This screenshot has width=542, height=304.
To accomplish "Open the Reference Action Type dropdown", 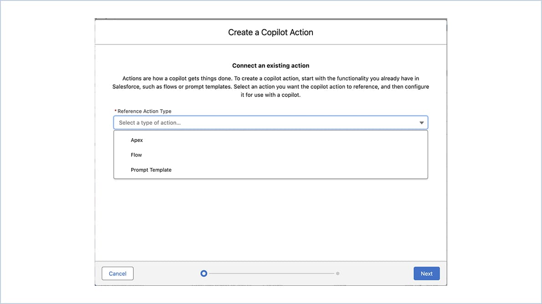I will pyautogui.click(x=271, y=122).
